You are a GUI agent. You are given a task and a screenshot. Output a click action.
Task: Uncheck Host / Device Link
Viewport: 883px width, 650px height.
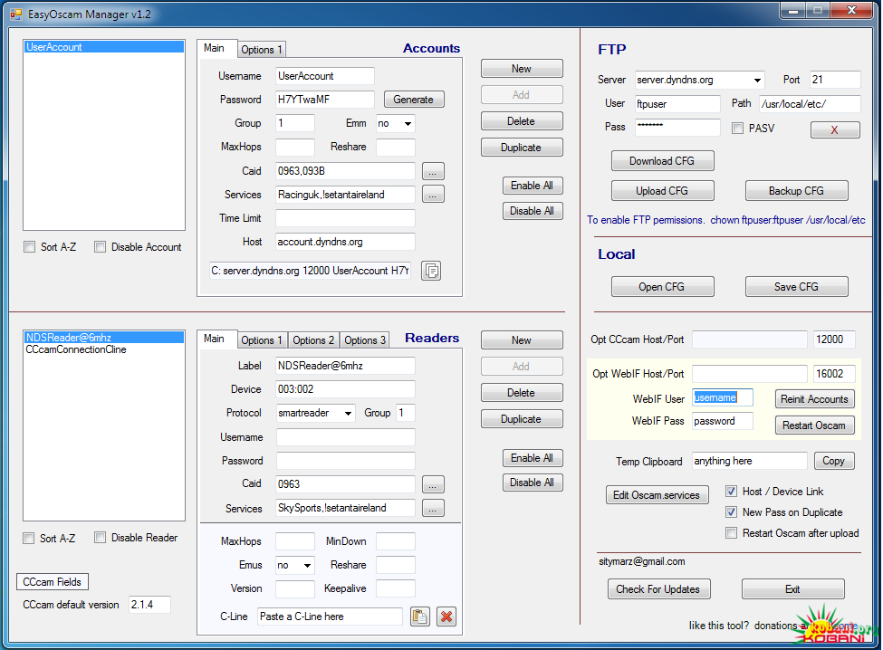pyautogui.click(x=731, y=492)
